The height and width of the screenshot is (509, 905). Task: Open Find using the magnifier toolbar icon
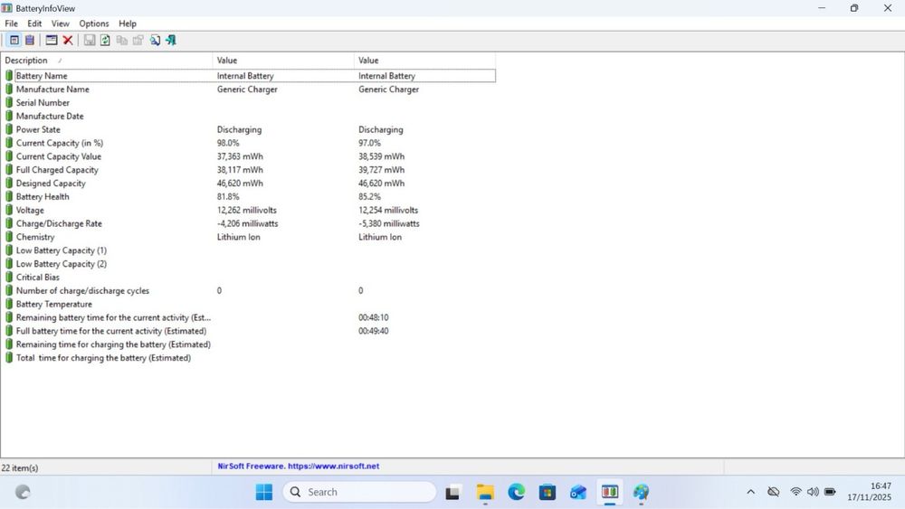(x=155, y=40)
